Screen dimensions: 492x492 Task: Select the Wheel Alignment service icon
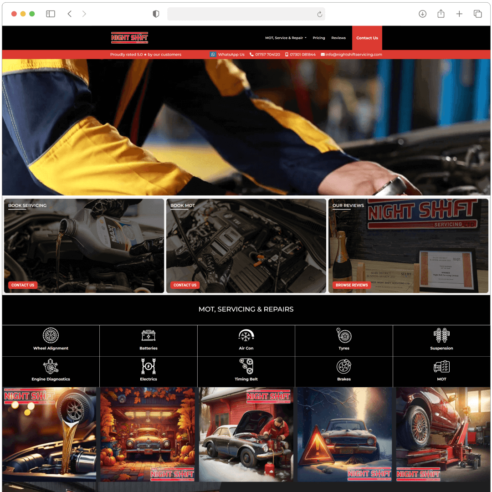point(51,336)
